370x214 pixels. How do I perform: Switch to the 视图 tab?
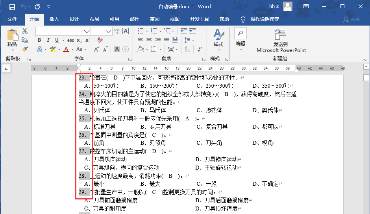coord(174,19)
